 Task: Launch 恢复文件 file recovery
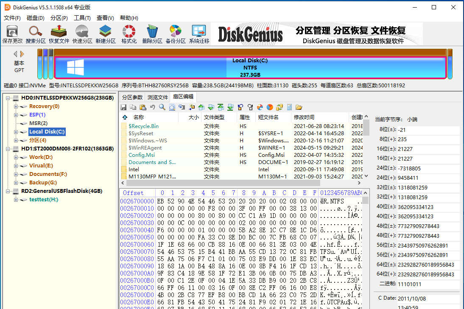coord(59,33)
